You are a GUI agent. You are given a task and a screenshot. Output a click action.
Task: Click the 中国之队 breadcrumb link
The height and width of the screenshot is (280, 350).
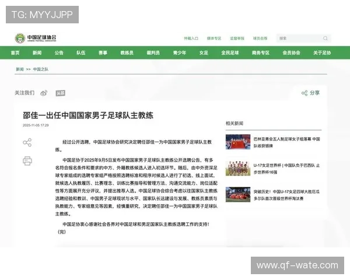coord(41,69)
